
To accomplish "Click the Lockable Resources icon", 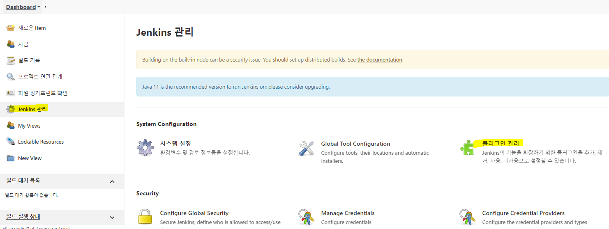I will [11, 142].
